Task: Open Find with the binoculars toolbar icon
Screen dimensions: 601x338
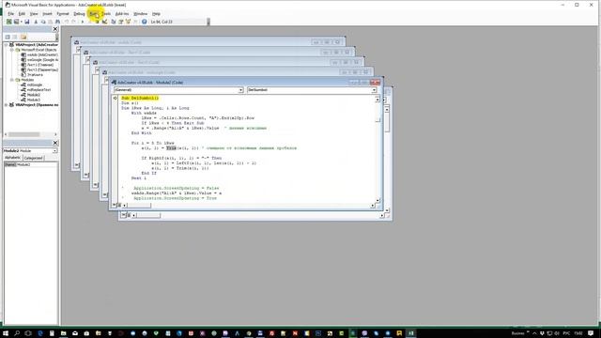Action: pos(57,22)
